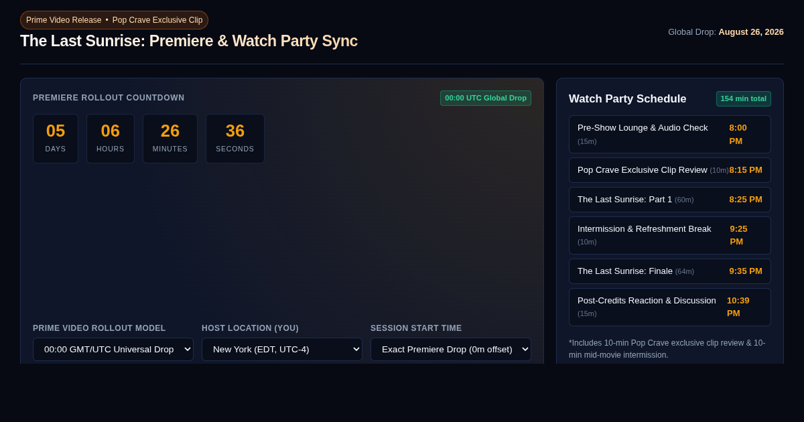This screenshot has width=804, height=422.
Task: Select The Last Sunrise: Part 1 row
Action: pos(670,200)
